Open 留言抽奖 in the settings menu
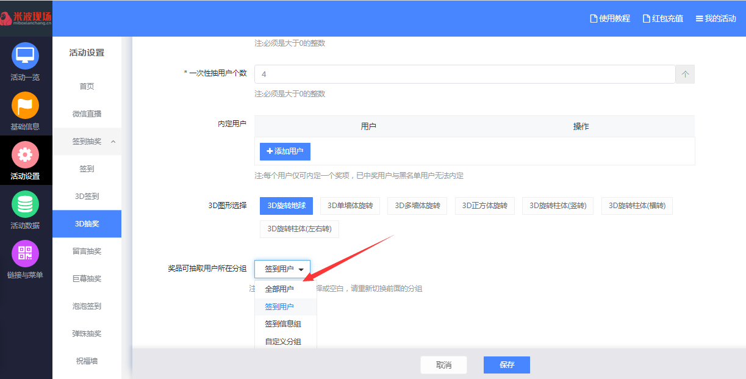Viewport: 746px width, 379px height. pyautogui.click(x=87, y=251)
